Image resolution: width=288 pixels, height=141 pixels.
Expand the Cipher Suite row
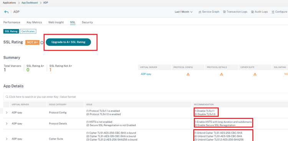click(x=7, y=139)
